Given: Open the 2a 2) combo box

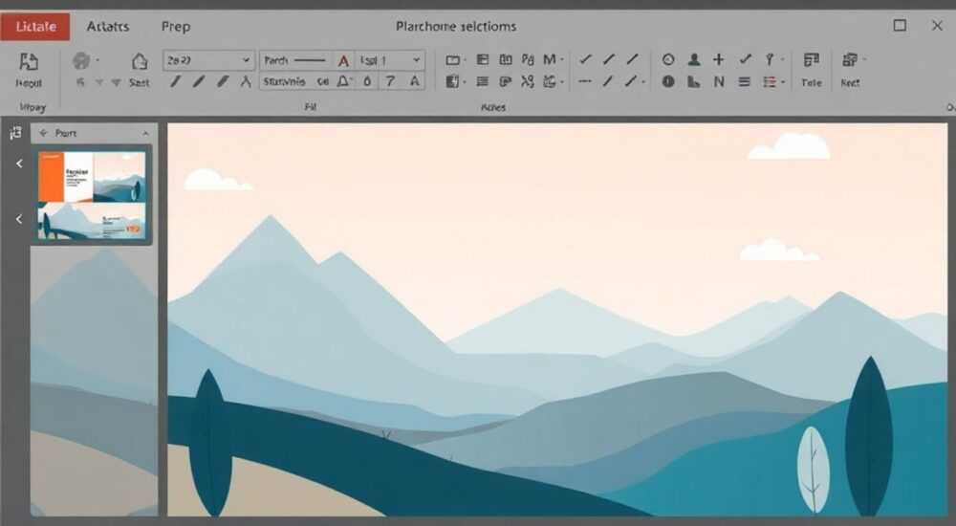Looking at the screenshot, I should [208, 60].
